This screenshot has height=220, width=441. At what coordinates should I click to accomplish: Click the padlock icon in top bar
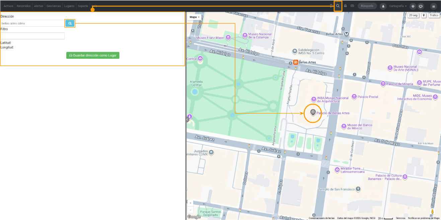[x=345, y=6]
